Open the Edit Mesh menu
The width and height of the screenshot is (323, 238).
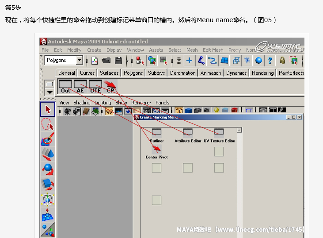coord(213,50)
